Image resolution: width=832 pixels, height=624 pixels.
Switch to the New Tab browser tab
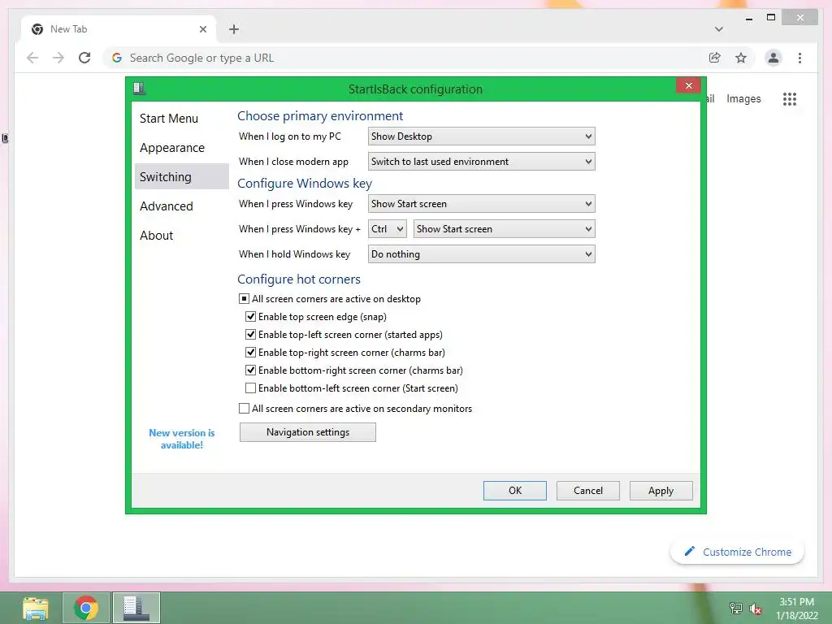[119, 29]
